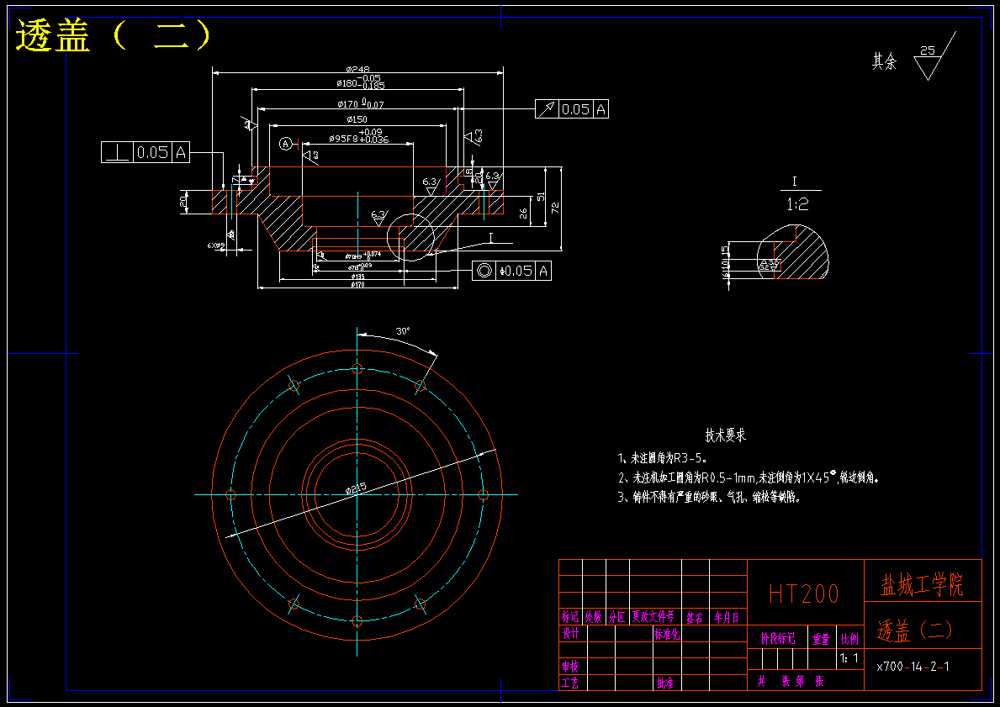The width and height of the screenshot is (1000, 707).
Task: Click the 批准 title block label
Action: click(x=664, y=683)
